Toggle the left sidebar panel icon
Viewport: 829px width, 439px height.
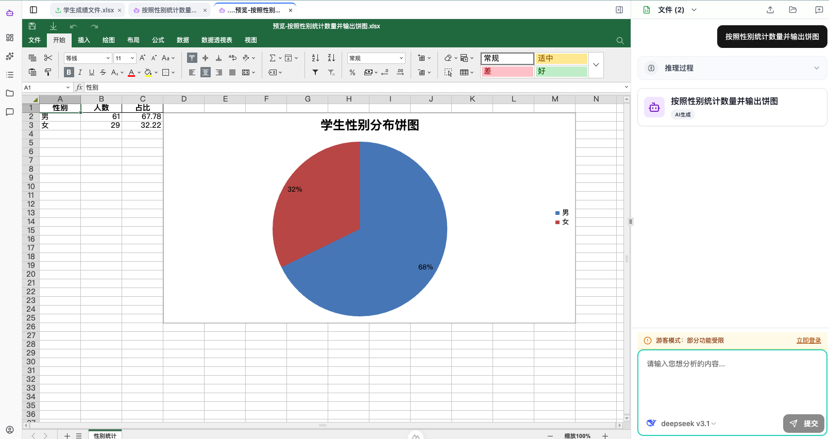33,10
